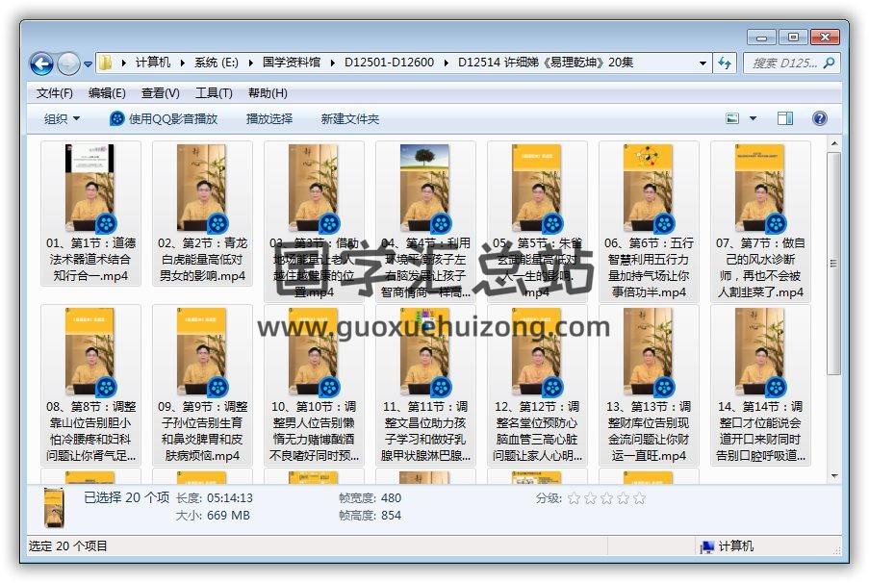Open the 文件(F) menu
Screen dimensions: 869x583
tap(54, 93)
